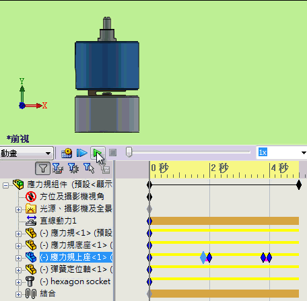The image size is (307, 301).
Task: Click the 方位及攝影機視角 disabled view icon
Action: coord(31,197)
